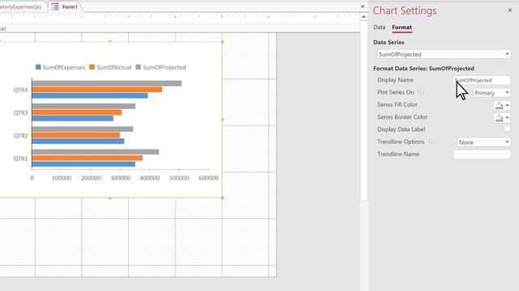Click the QTR3 axis label
This screenshot has width=519, height=291.
tap(20, 113)
